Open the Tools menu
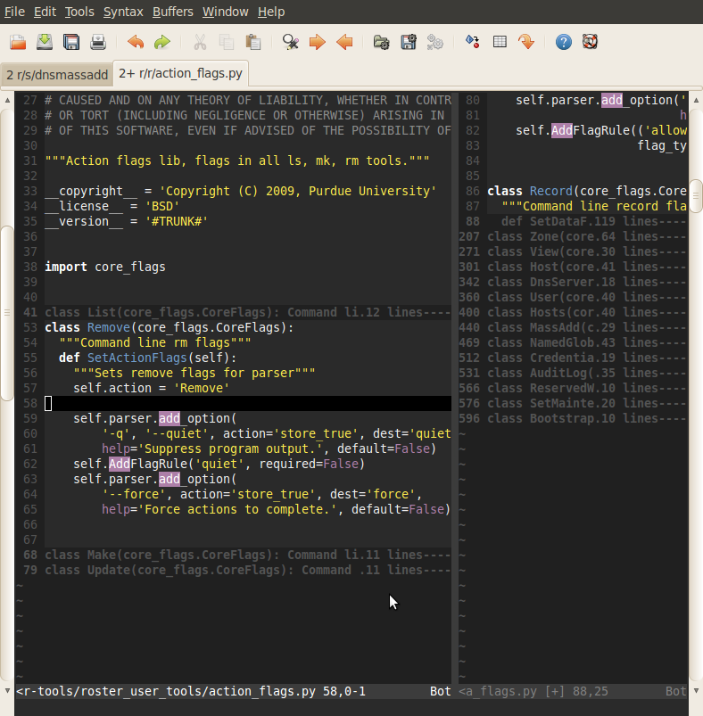 (79, 12)
